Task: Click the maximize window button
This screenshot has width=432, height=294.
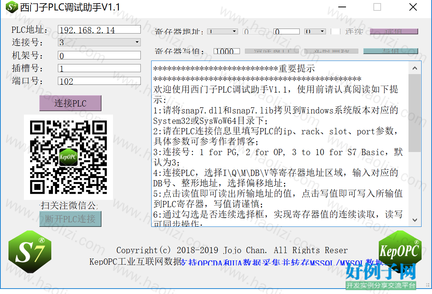Action: (377, 7)
